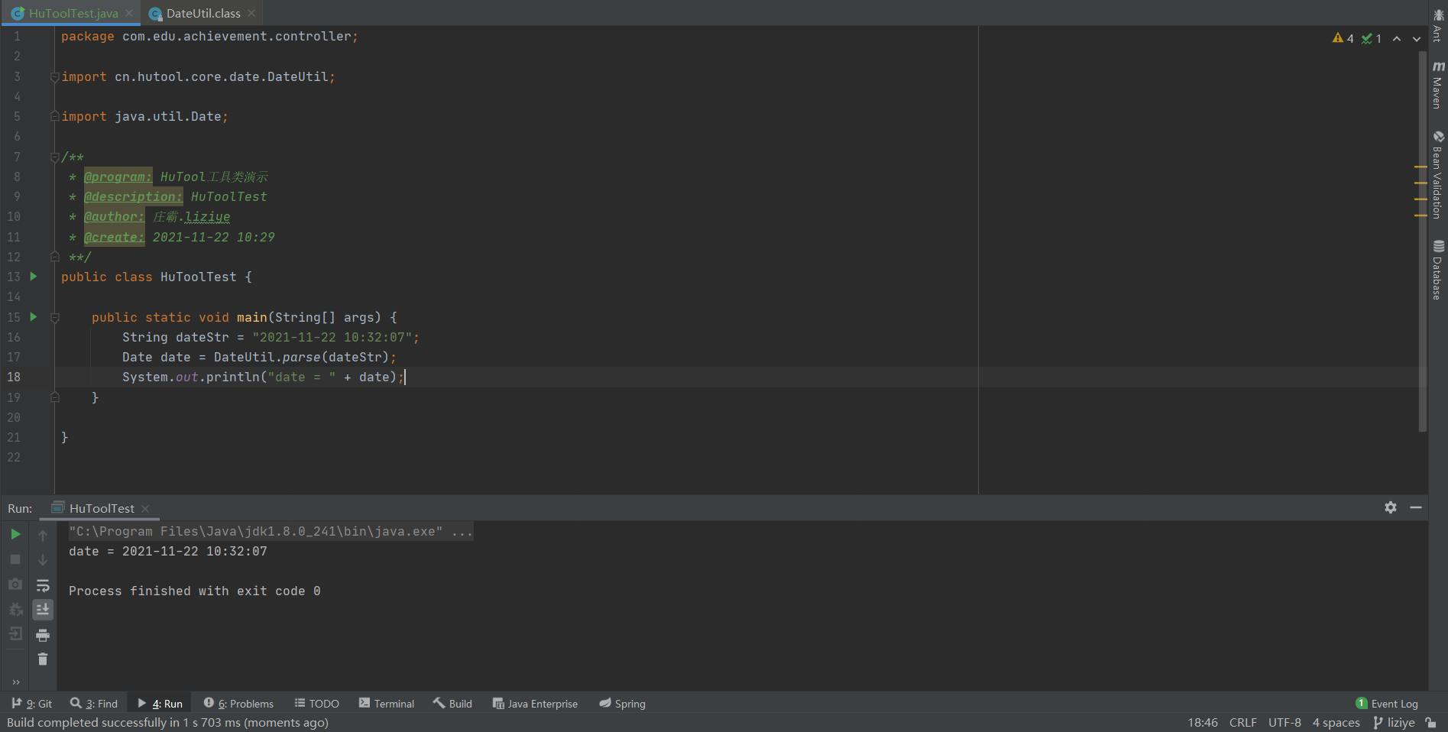This screenshot has height=732, width=1448.
Task: Open the Database tool window
Action: (1438, 270)
